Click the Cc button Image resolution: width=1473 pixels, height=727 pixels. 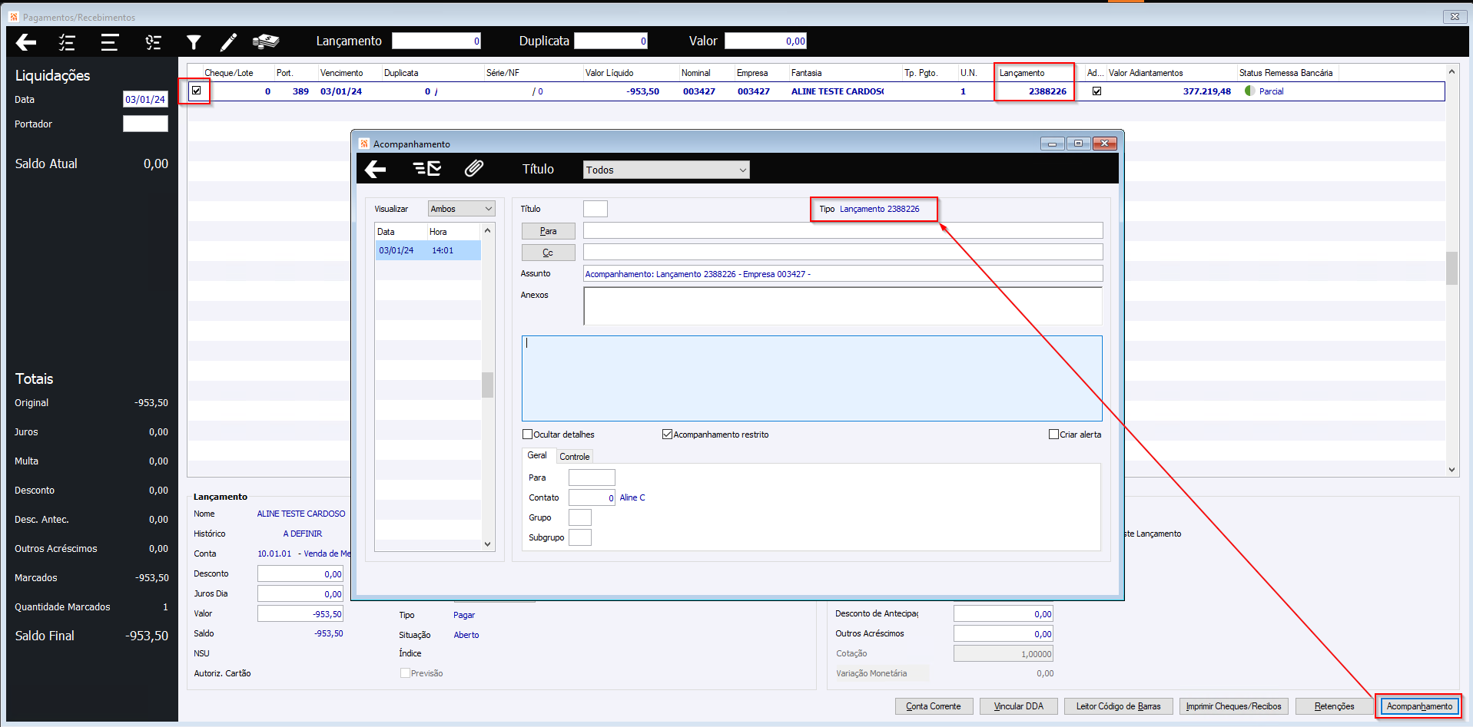coord(548,253)
